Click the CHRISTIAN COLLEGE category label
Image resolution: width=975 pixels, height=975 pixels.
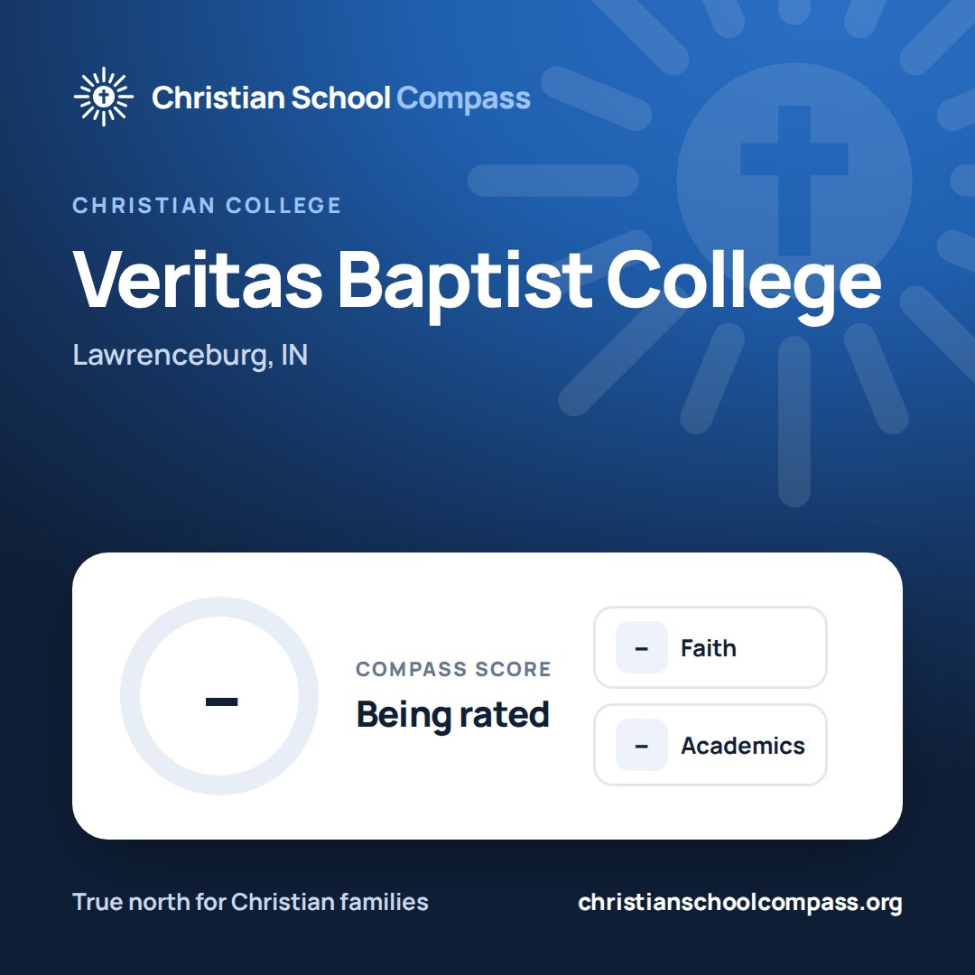pos(207,205)
